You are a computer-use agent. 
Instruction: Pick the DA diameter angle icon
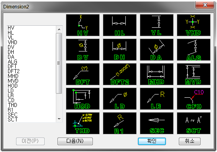[157, 50]
